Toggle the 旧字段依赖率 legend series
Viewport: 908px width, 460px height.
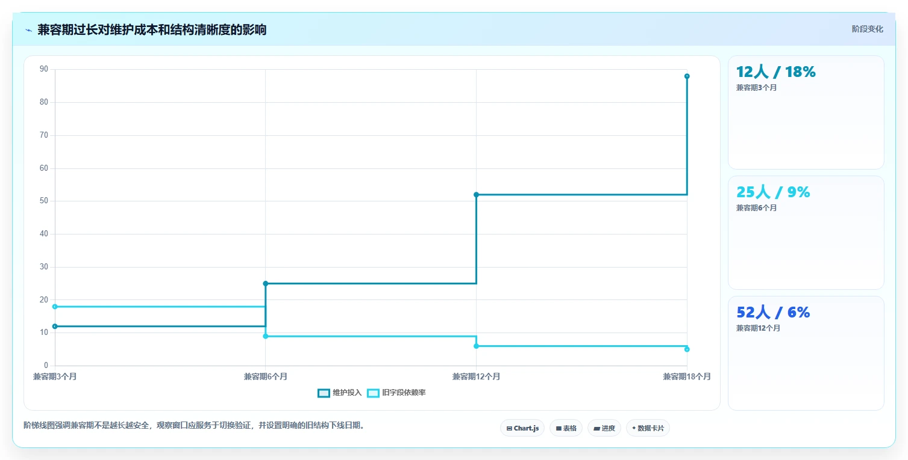(x=396, y=393)
